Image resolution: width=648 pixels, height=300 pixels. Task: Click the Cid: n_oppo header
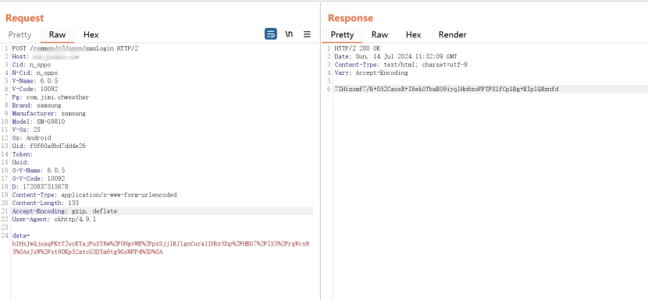(31, 65)
